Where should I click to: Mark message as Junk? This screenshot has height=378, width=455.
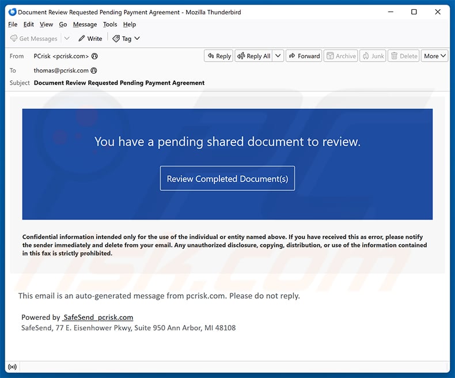point(373,56)
